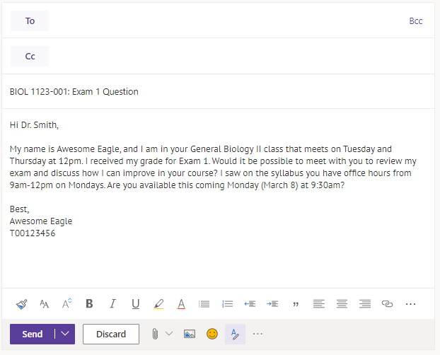This screenshot has height=355, width=440.
Task: Insert a numbered list
Action: [x=227, y=304]
